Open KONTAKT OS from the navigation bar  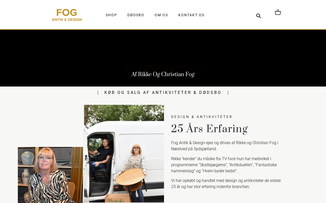(191, 15)
